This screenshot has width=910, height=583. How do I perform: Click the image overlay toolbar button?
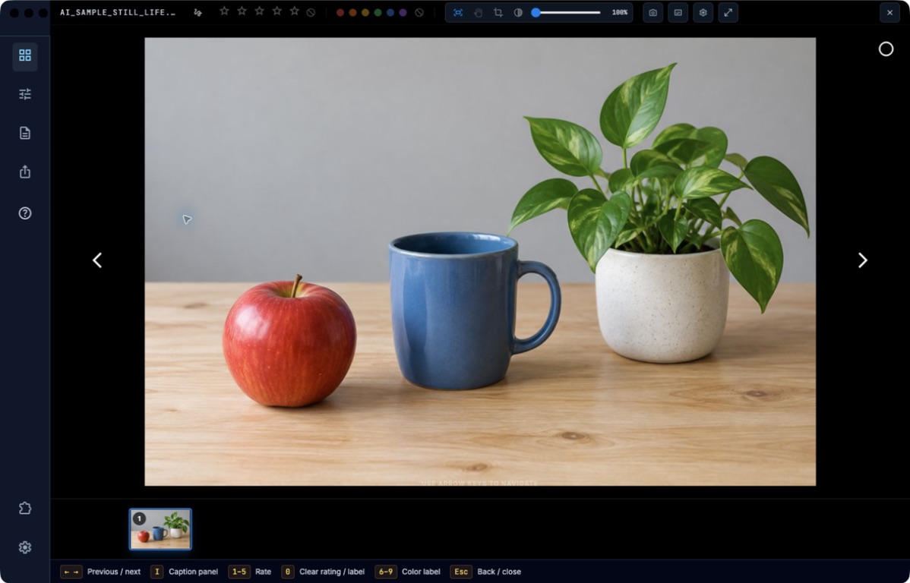click(678, 12)
